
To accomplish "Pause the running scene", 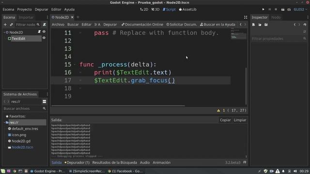I will point(269,9).
